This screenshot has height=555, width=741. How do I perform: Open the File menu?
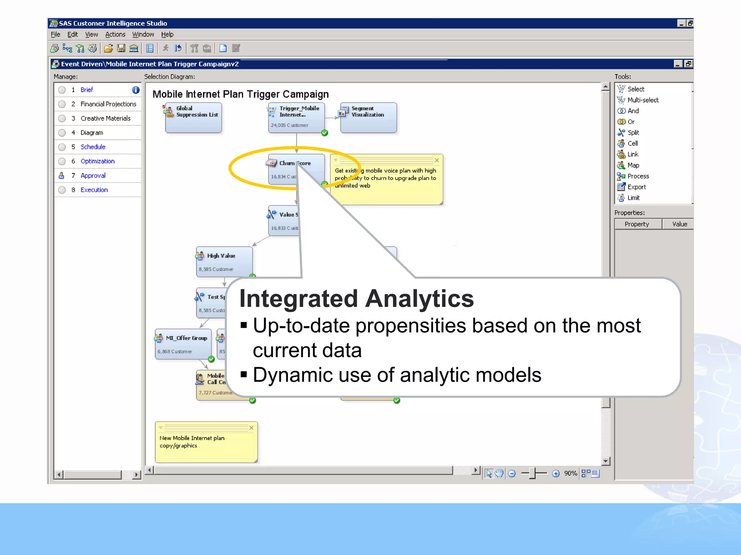click(x=55, y=34)
